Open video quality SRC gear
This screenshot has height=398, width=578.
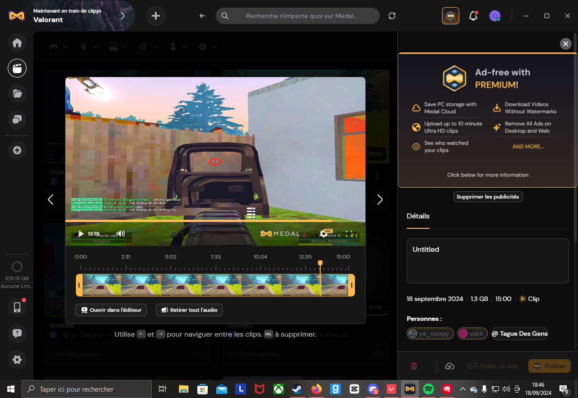click(324, 233)
